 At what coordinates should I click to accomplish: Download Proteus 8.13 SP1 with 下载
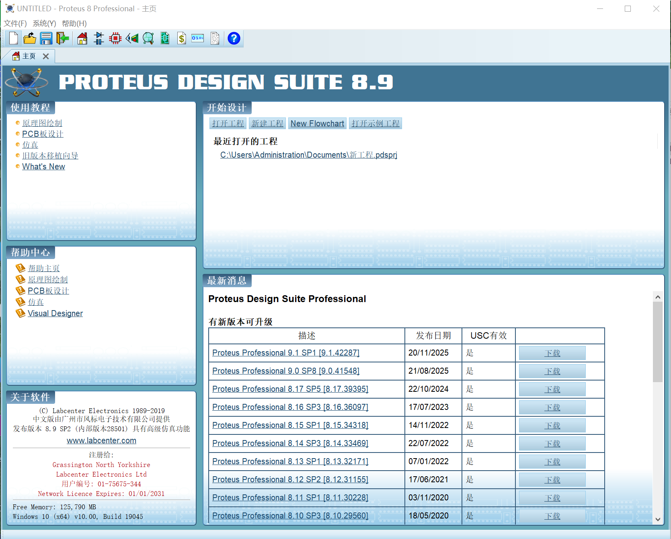pos(552,462)
